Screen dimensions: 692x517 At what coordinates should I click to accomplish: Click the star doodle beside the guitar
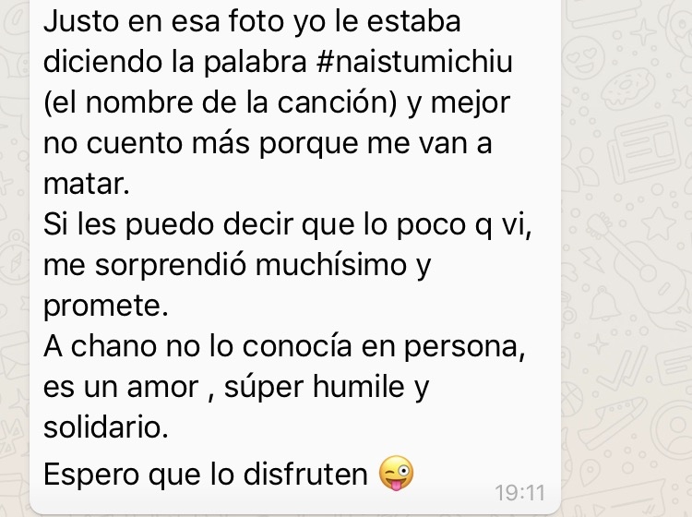click(659, 223)
